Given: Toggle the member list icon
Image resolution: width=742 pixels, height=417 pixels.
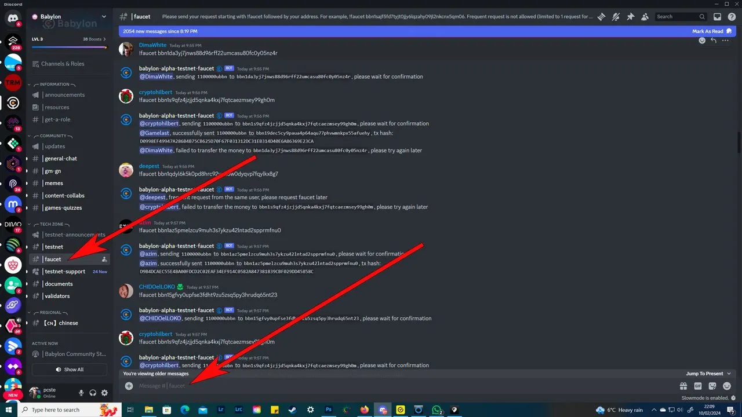Looking at the screenshot, I should pyautogui.click(x=645, y=17).
